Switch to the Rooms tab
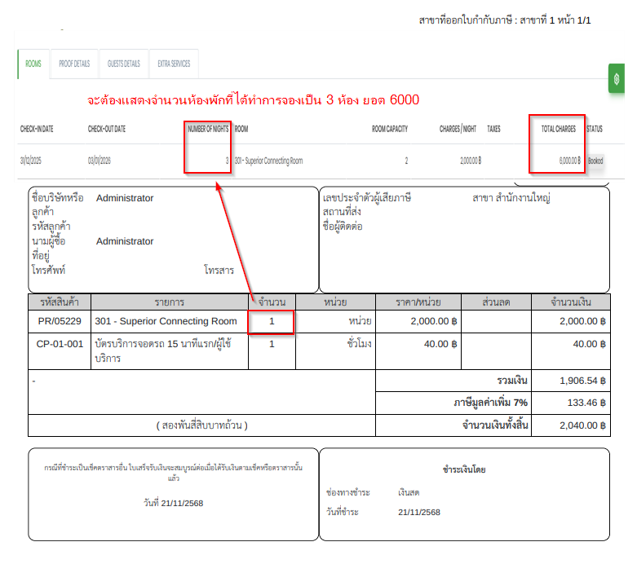 pyautogui.click(x=33, y=64)
